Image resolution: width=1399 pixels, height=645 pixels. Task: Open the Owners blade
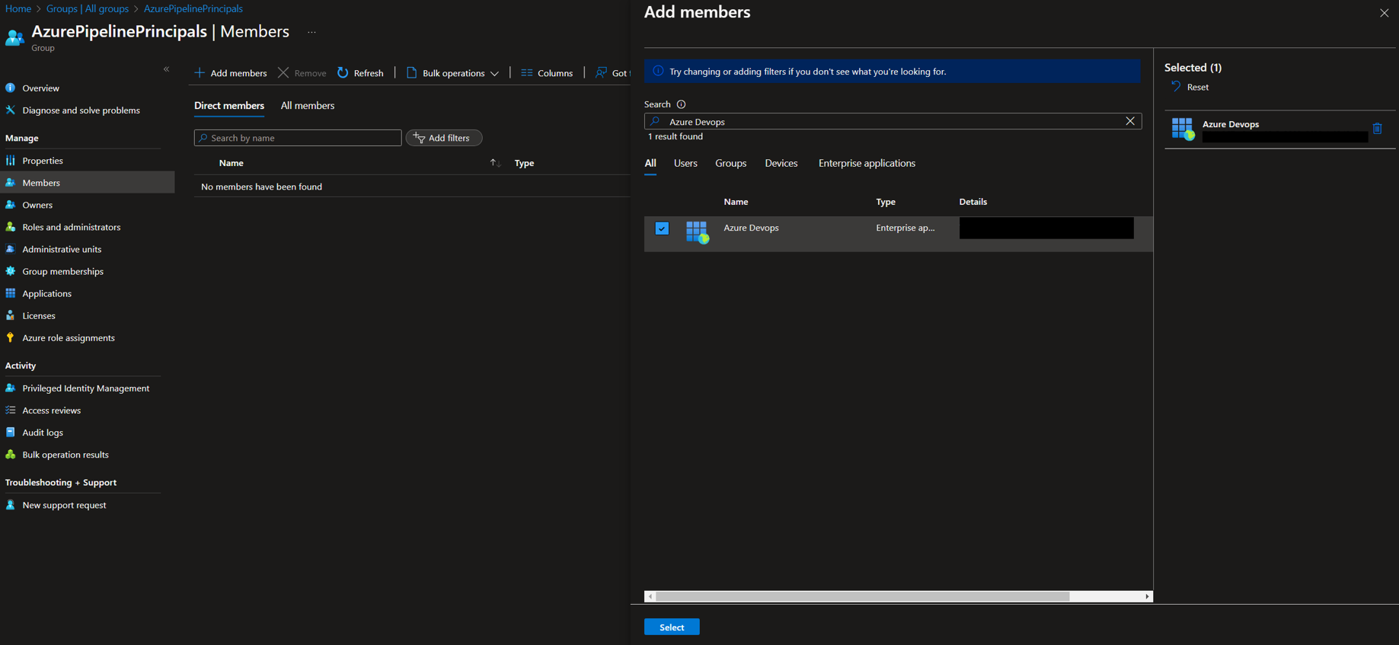point(37,205)
